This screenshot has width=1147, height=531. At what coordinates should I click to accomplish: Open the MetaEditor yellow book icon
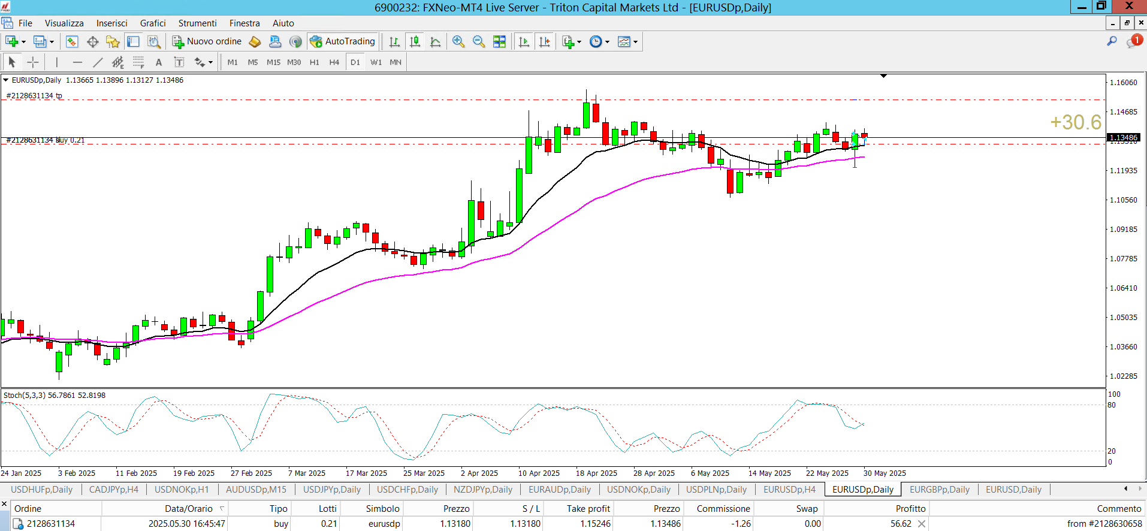click(x=255, y=41)
